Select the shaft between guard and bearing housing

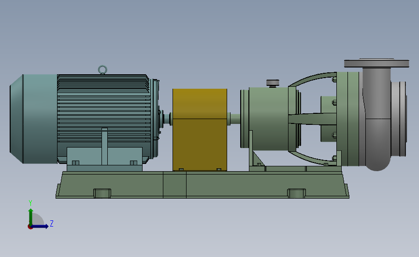point(235,119)
